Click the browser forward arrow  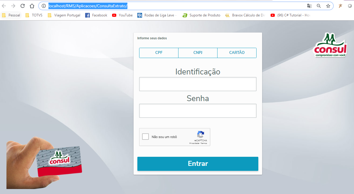(13, 6)
